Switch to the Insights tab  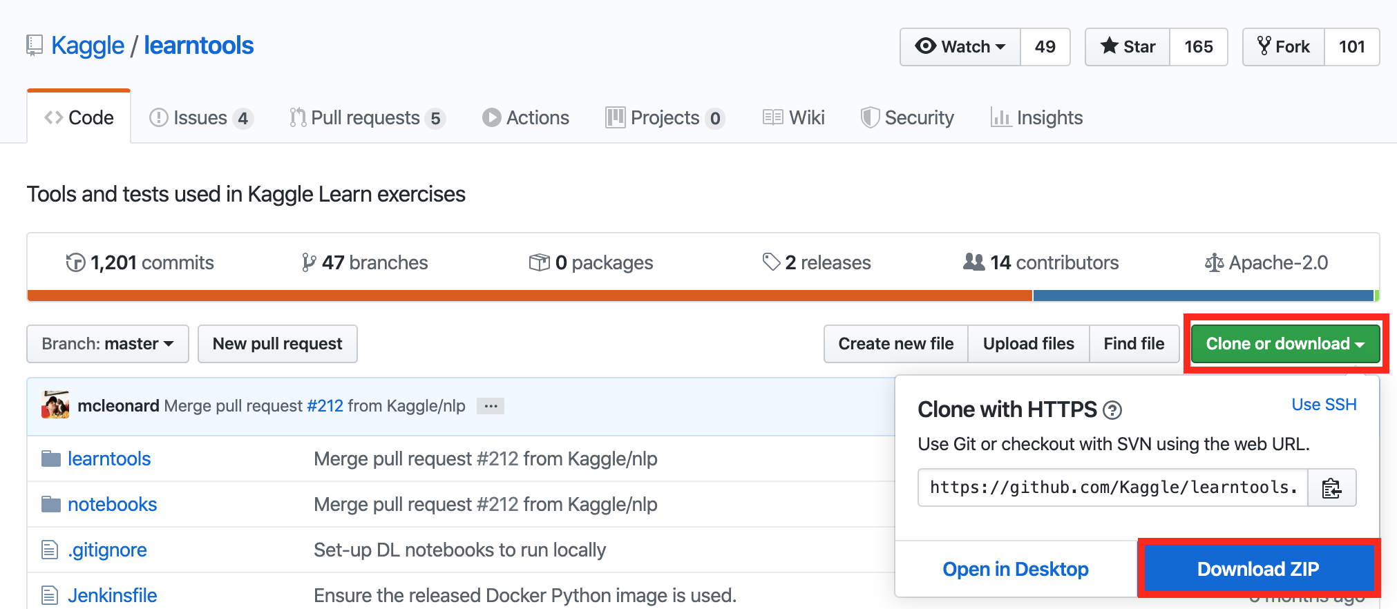click(x=1036, y=118)
